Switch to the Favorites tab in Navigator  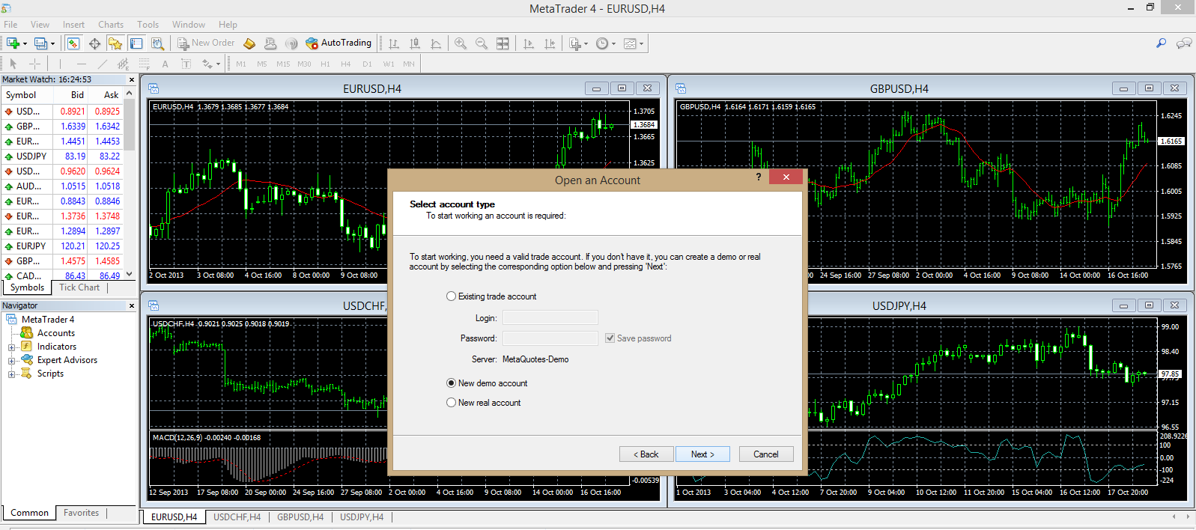tap(81, 513)
